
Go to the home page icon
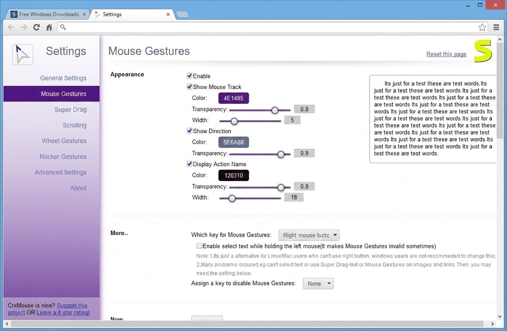coord(49,27)
